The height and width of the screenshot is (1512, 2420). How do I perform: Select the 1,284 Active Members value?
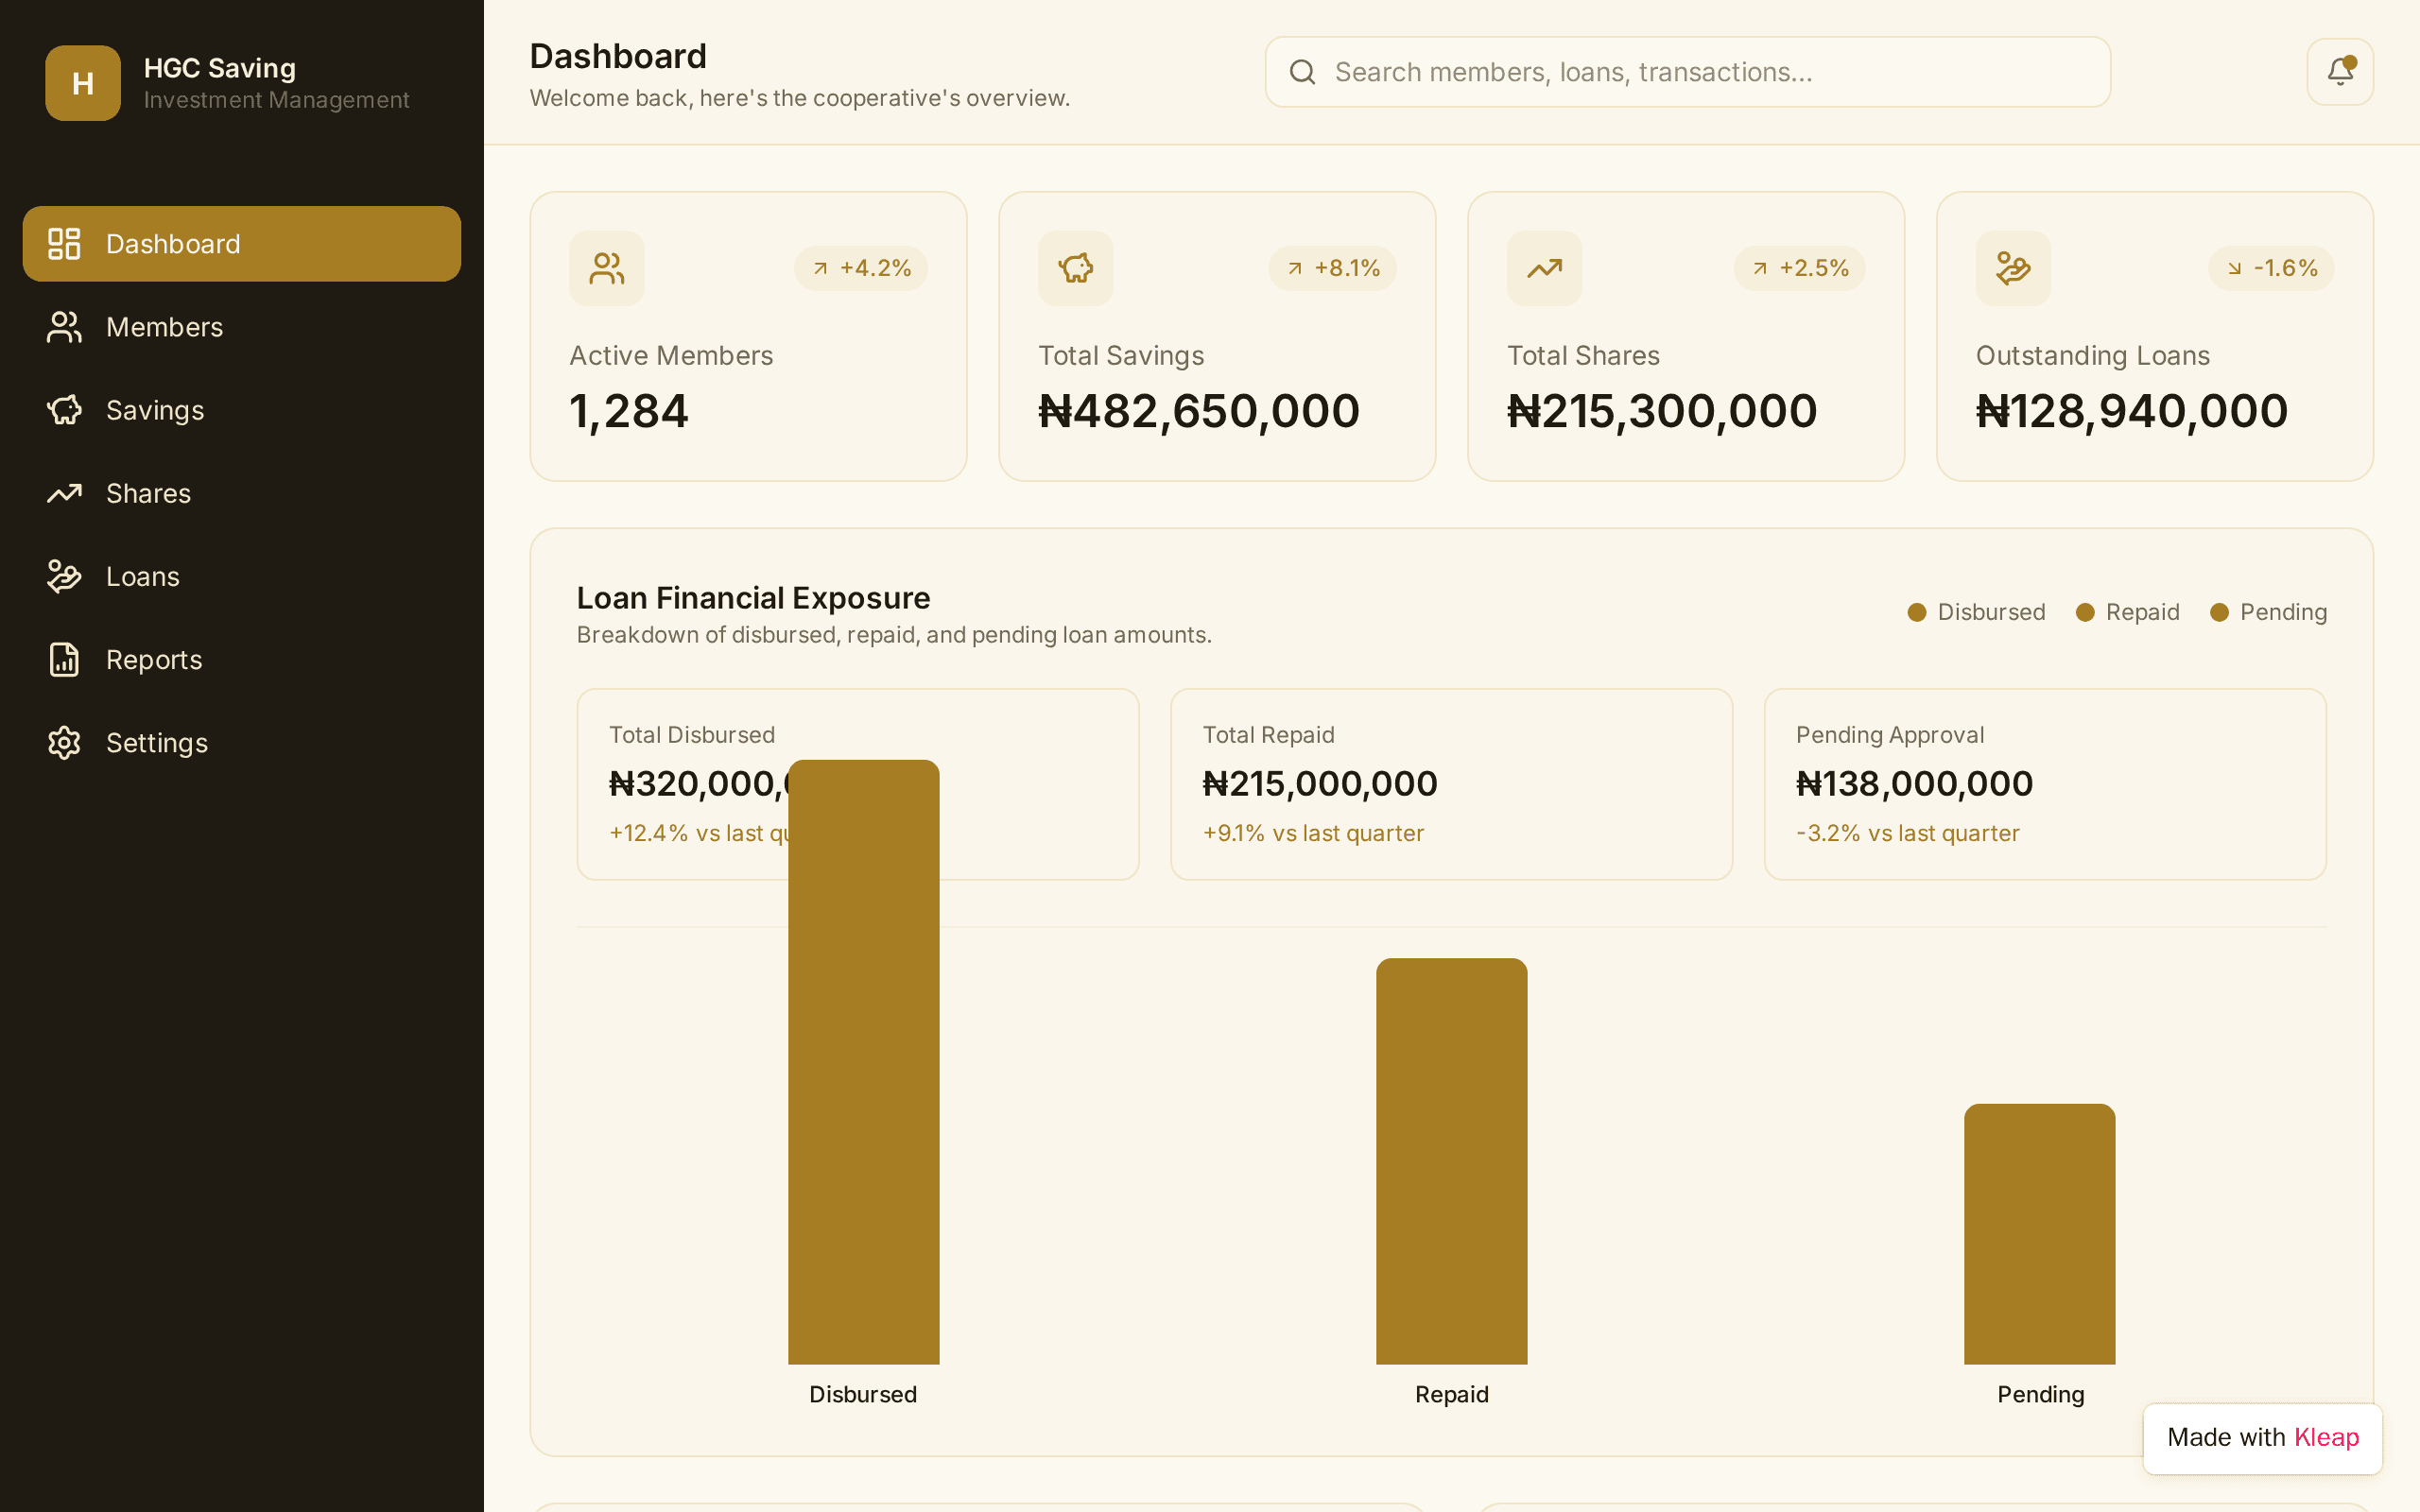click(x=629, y=411)
